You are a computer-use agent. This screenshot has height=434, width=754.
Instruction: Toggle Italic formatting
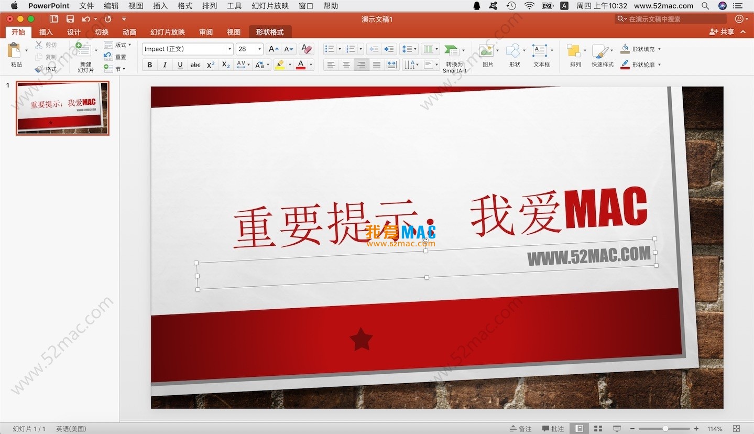point(165,65)
